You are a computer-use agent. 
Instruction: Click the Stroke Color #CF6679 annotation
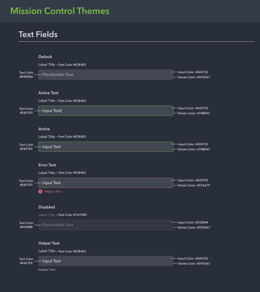coord(194,185)
